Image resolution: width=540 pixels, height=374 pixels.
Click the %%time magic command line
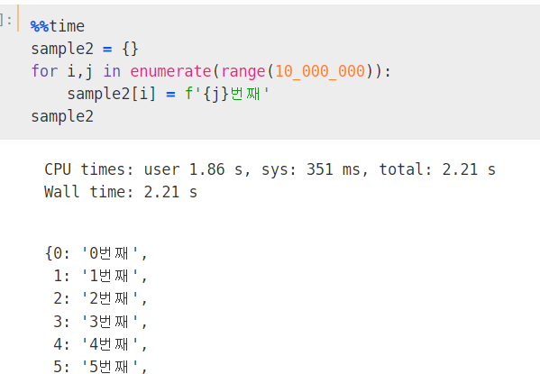58,26
